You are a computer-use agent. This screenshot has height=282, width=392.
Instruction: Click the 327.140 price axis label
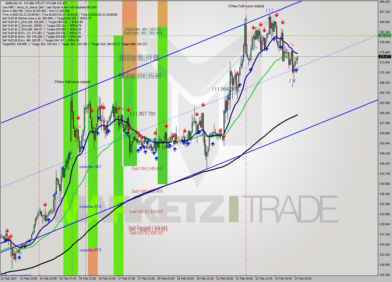385,234
